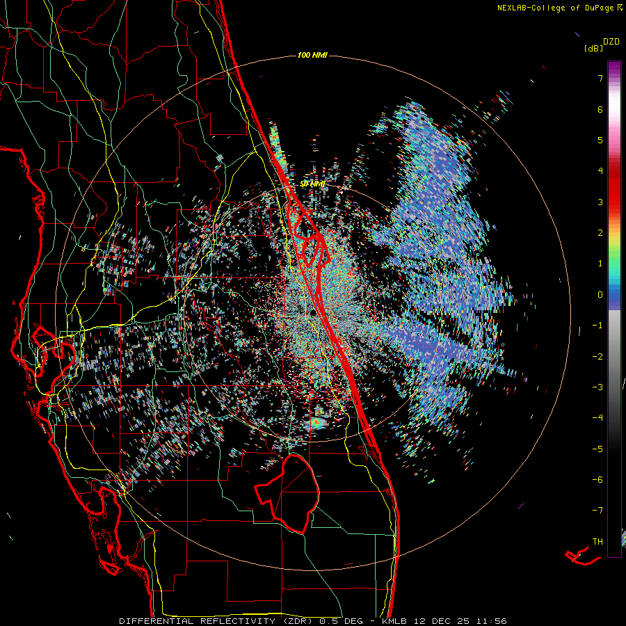Click the 7 value on the legend scale
This screenshot has width=626, height=626.
(x=600, y=78)
